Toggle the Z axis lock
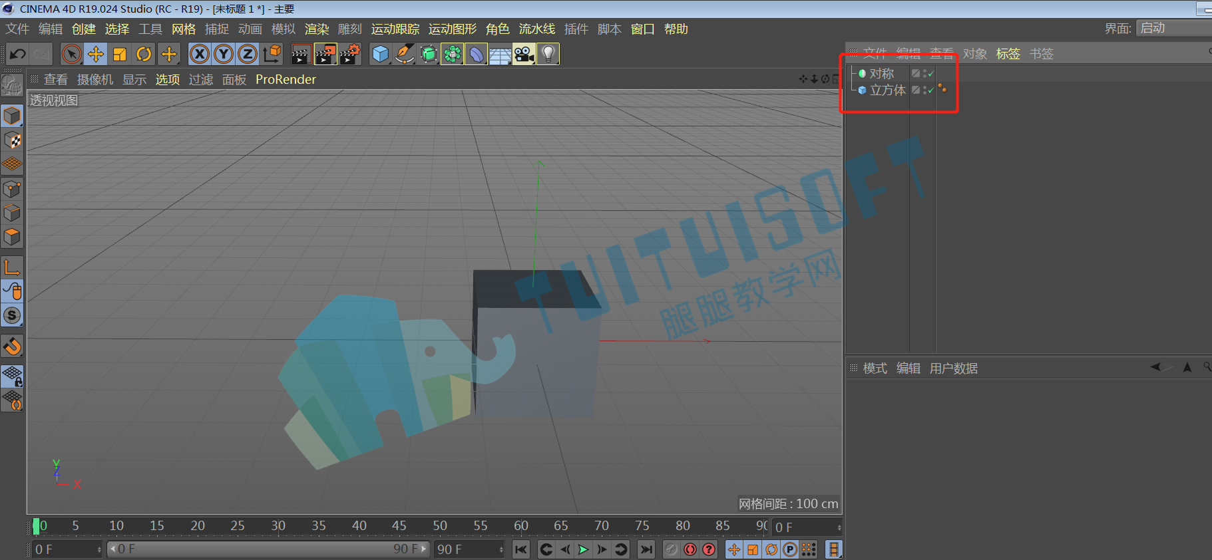1212x560 pixels. tap(248, 54)
